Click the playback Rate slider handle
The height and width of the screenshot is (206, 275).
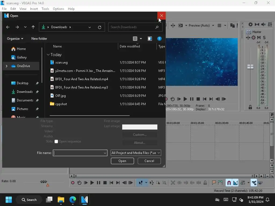pyautogui.click(x=44, y=182)
